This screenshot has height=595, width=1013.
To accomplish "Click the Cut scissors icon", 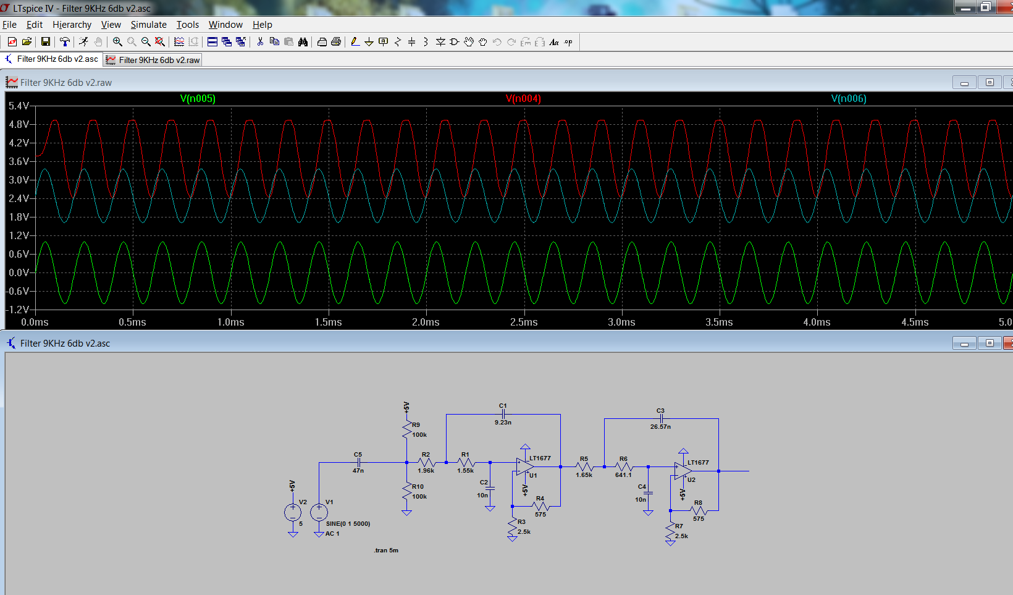I will coord(260,42).
